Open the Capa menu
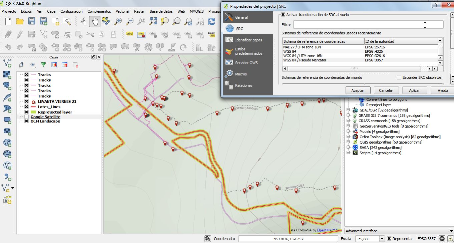 pyautogui.click(x=51, y=11)
